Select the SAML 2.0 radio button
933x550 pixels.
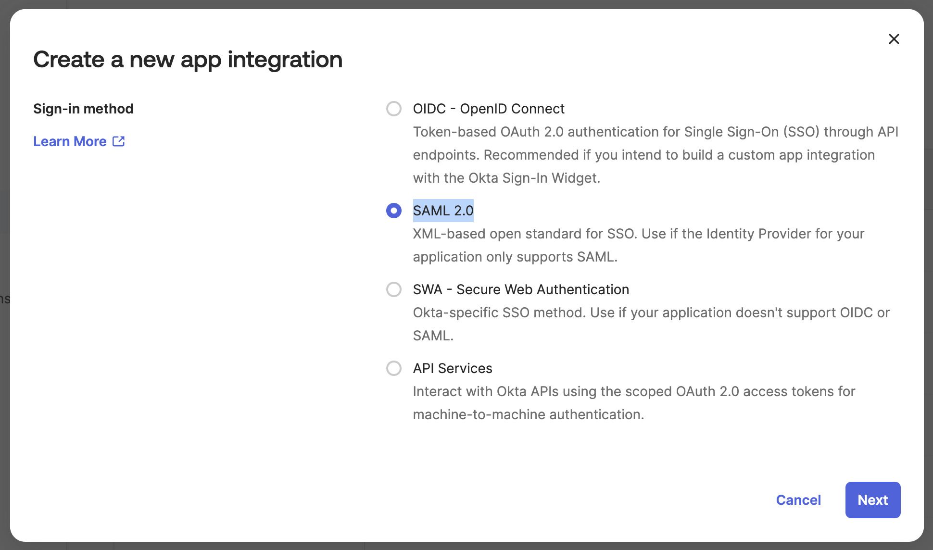pyautogui.click(x=394, y=211)
